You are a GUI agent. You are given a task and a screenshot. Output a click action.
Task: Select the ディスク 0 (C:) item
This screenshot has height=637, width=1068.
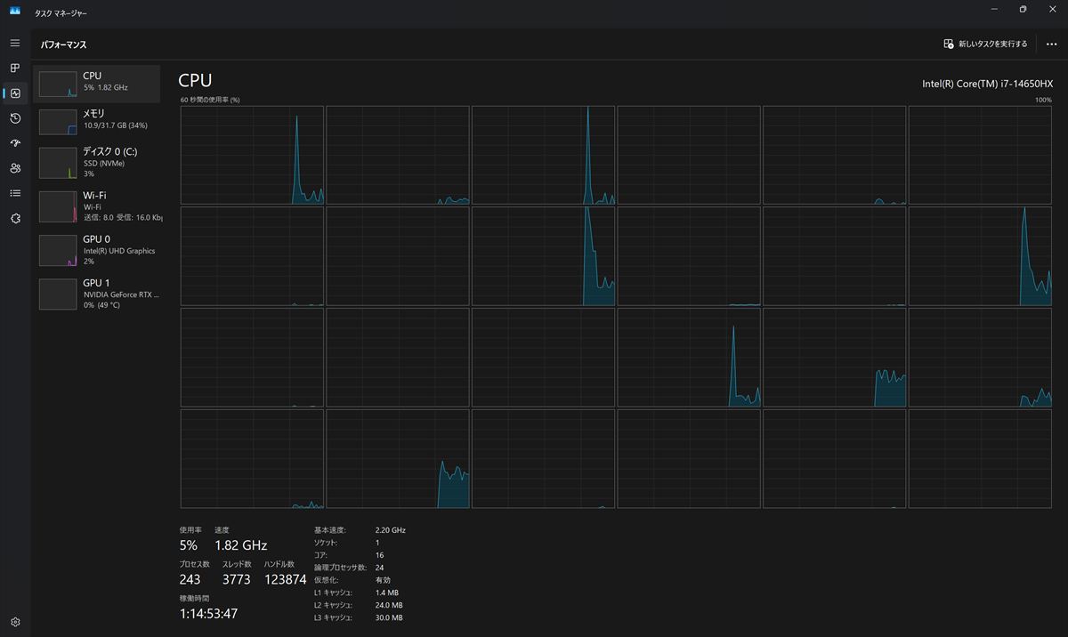tap(97, 162)
